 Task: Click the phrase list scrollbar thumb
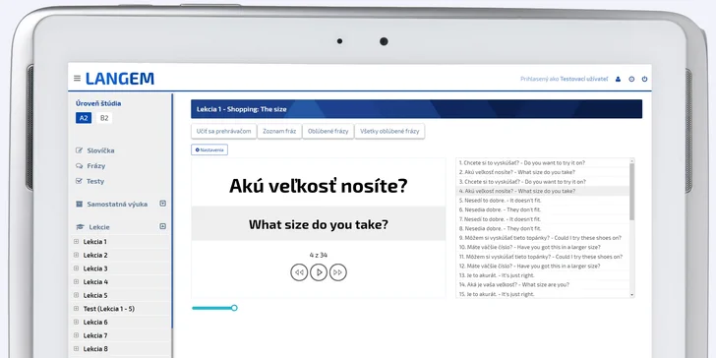(x=632, y=192)
